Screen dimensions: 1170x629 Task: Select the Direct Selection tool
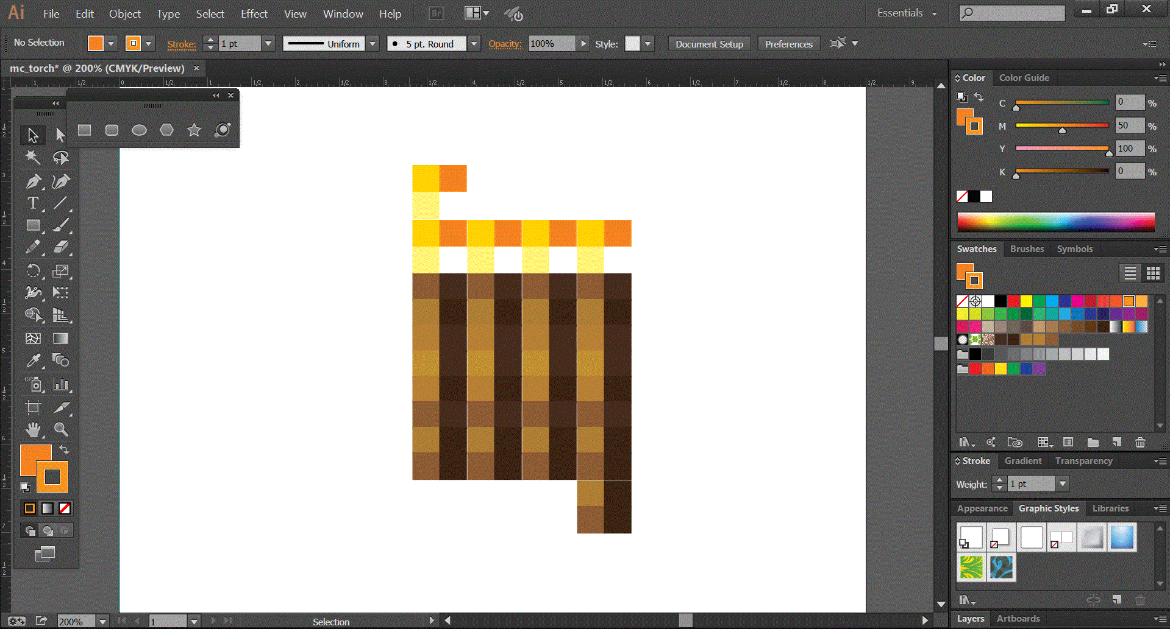pos(60,135)
